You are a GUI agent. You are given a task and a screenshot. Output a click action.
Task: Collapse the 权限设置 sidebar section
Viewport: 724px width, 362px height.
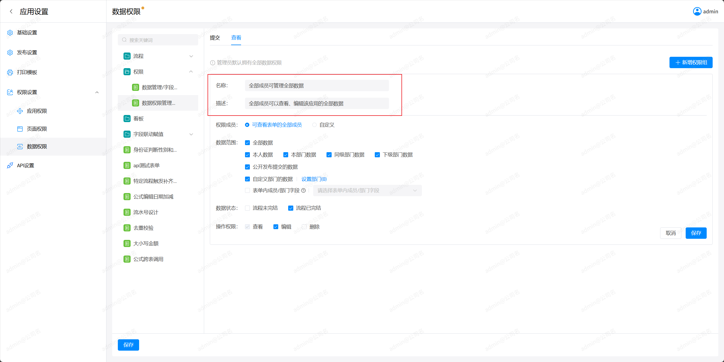[x=97, y=92]
